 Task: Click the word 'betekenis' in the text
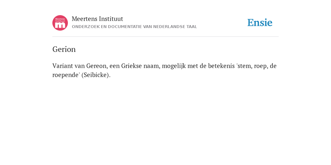click(221, 66)
